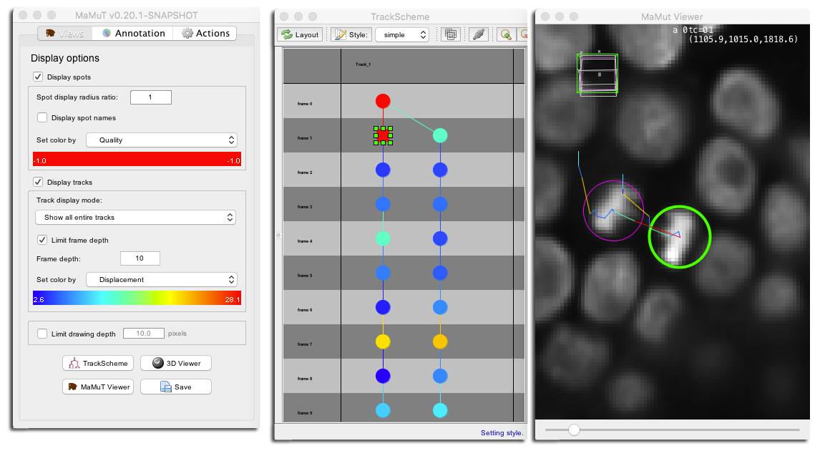Select the right spot in frame 5
The image size is (820, 451).
[440, 273]
